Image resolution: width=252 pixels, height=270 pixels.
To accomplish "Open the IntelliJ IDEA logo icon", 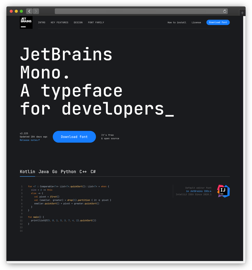I will (223, 191).
